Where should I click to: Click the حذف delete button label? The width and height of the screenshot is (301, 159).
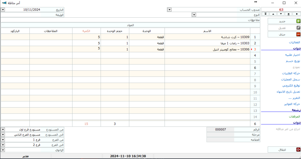click(x=282, y=34)
